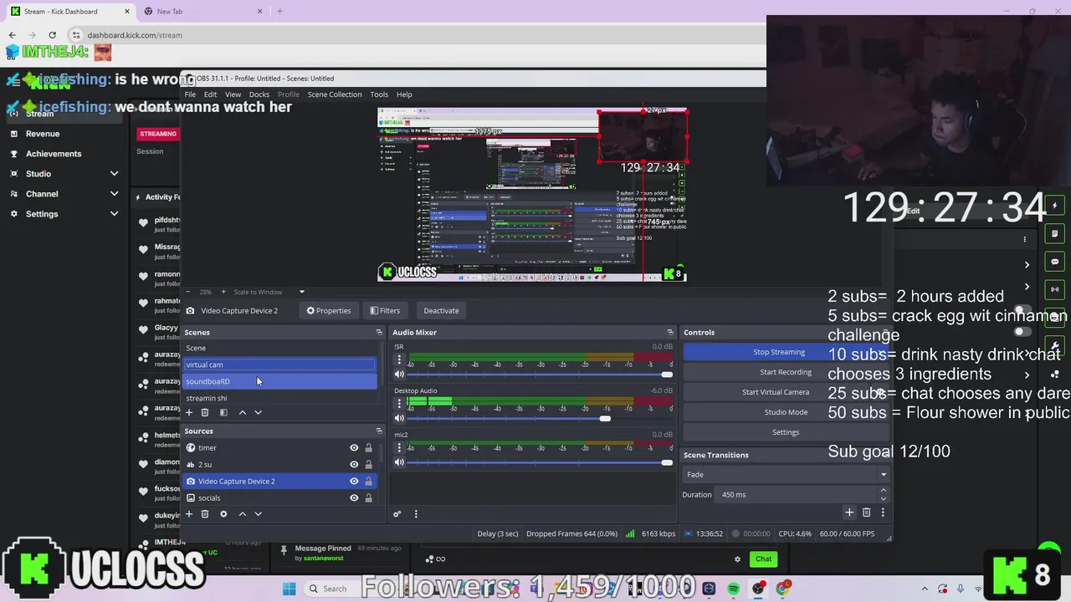Toggle lock on 2 su source
The image size is (1071, 602).
(x=368, y=465)
